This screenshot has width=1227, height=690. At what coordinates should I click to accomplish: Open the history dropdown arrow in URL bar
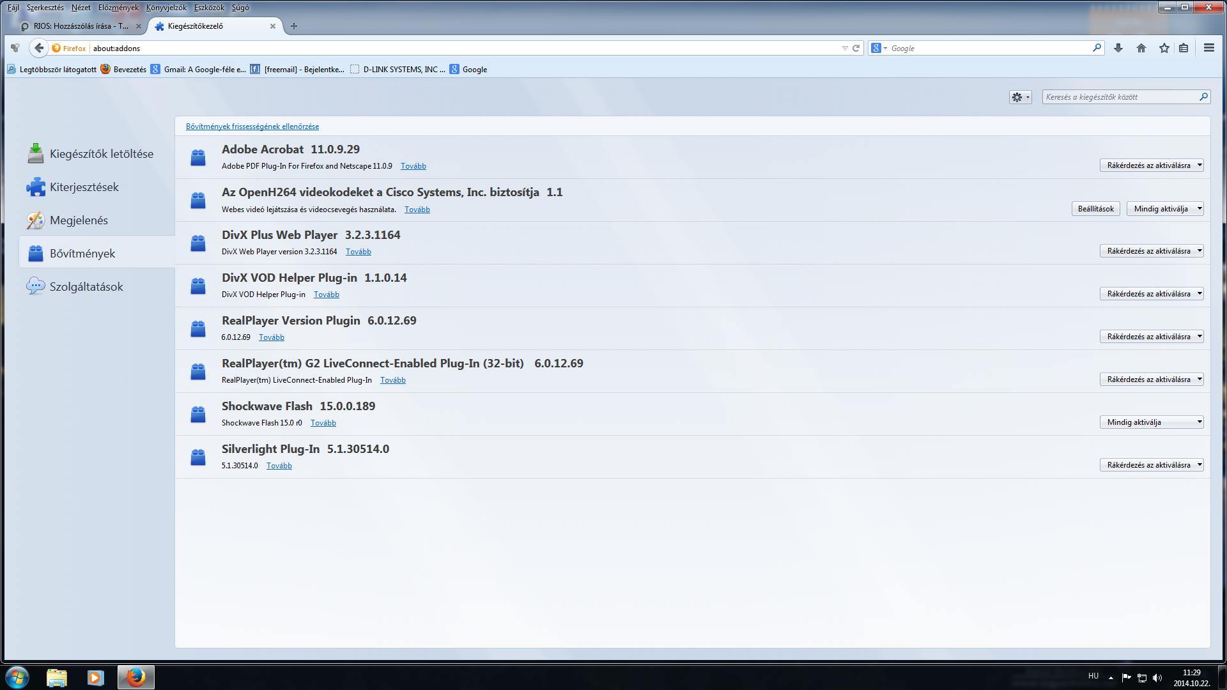pos(845,48)
